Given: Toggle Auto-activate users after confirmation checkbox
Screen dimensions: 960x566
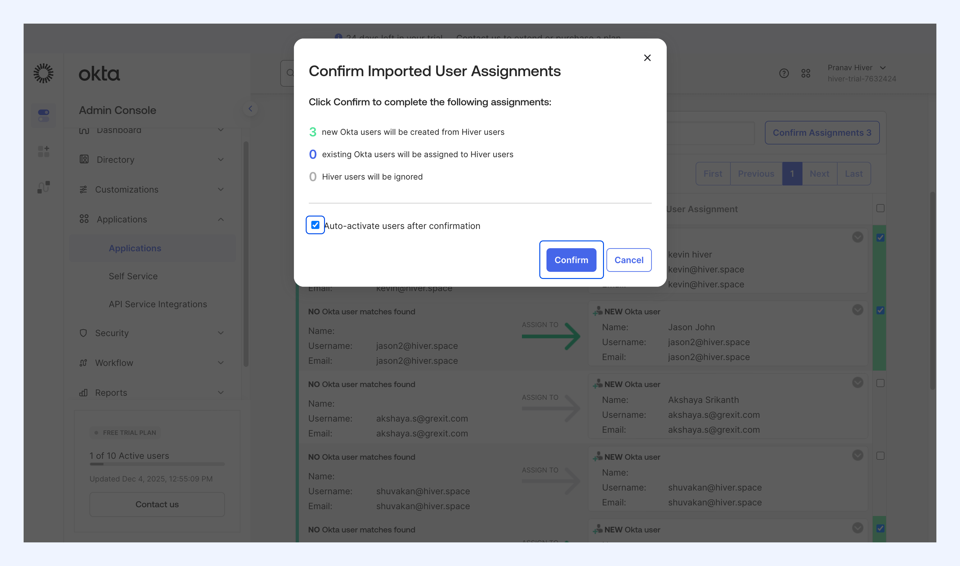Looking at the screenshot, I should [315, 225].
